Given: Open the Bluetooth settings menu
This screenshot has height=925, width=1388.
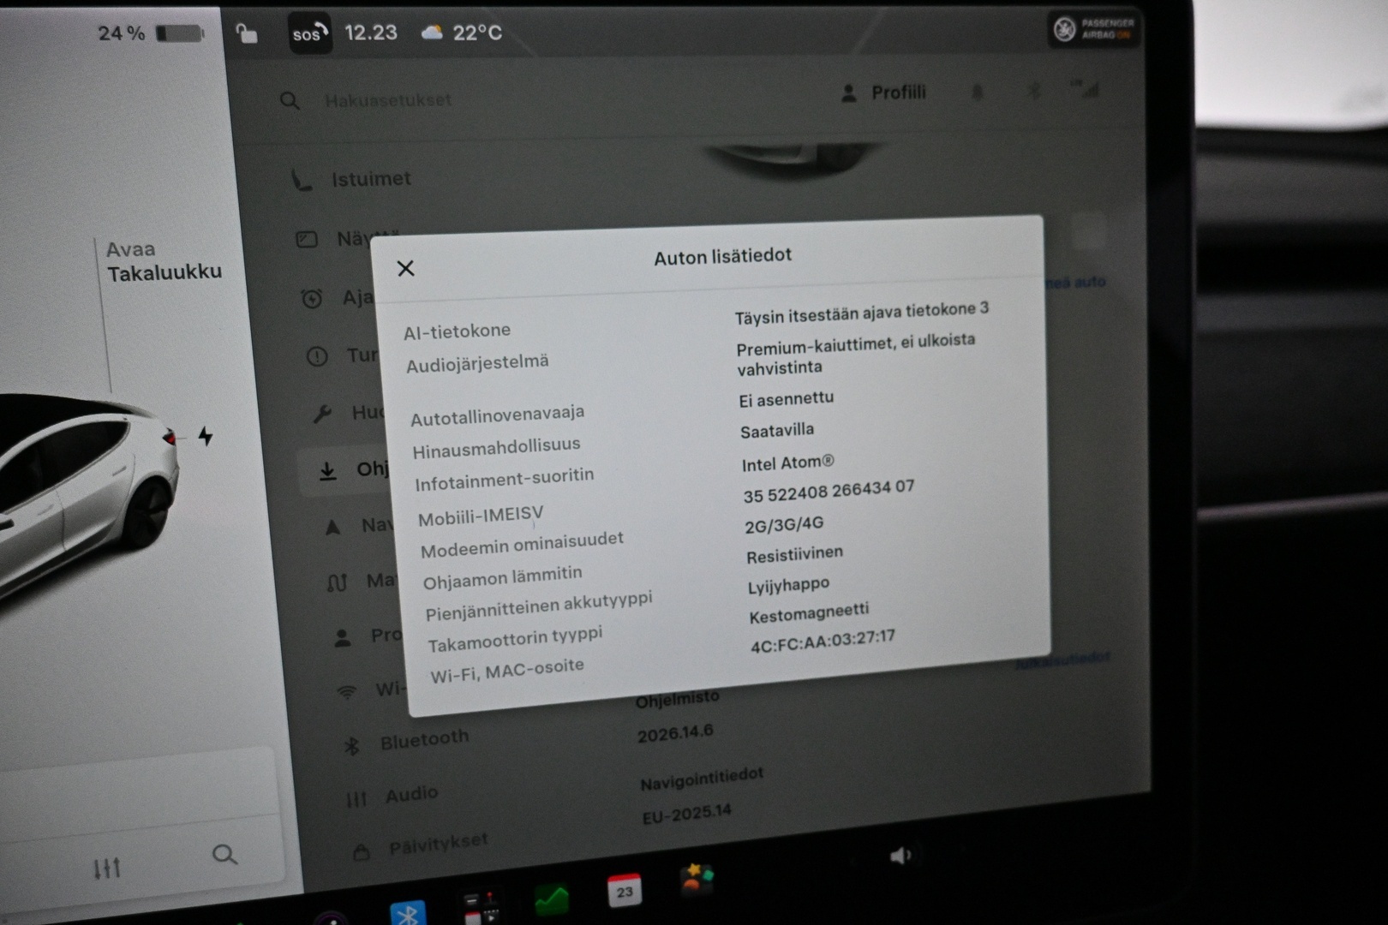Looking at the screenshot, I should pos(406,740).
